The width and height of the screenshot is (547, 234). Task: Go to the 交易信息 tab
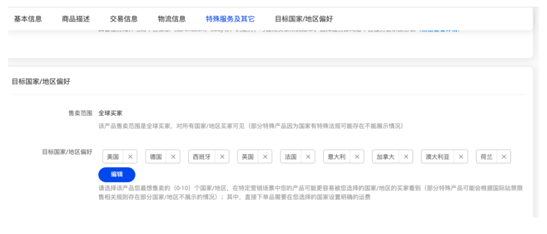tap(123, 19)
